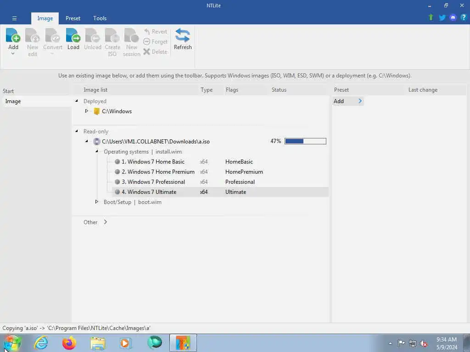Collapse the Deployed group
470x352 pixels.
tap(77, 101)
